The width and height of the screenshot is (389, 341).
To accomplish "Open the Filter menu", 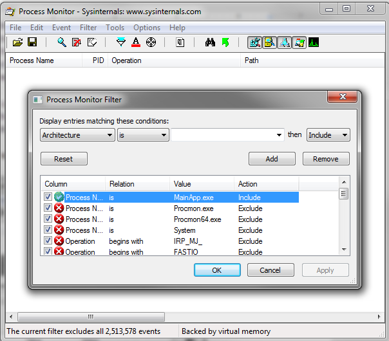I will [88, 28].
